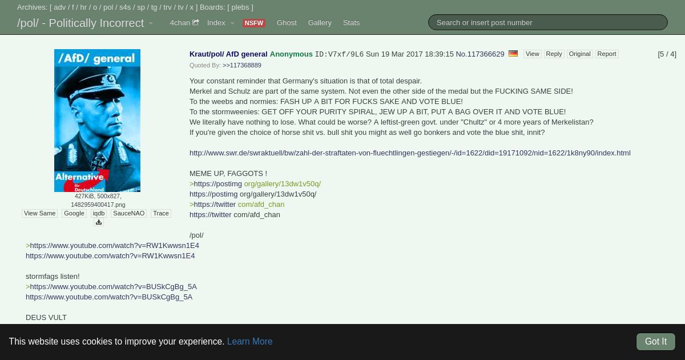This screenshot has height=360, width=685.
Task: Open the Index dropdown menu
Action: (x=220, y=23)
